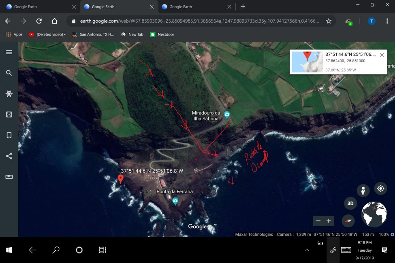This screenshot has width=395, height=263.
Task: Click the I'm Feeling Lucky dice icon
Action: click(9, 115)
